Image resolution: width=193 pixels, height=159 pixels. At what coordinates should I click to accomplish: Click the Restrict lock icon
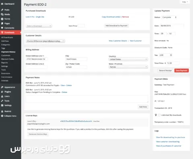click(2, 111)
